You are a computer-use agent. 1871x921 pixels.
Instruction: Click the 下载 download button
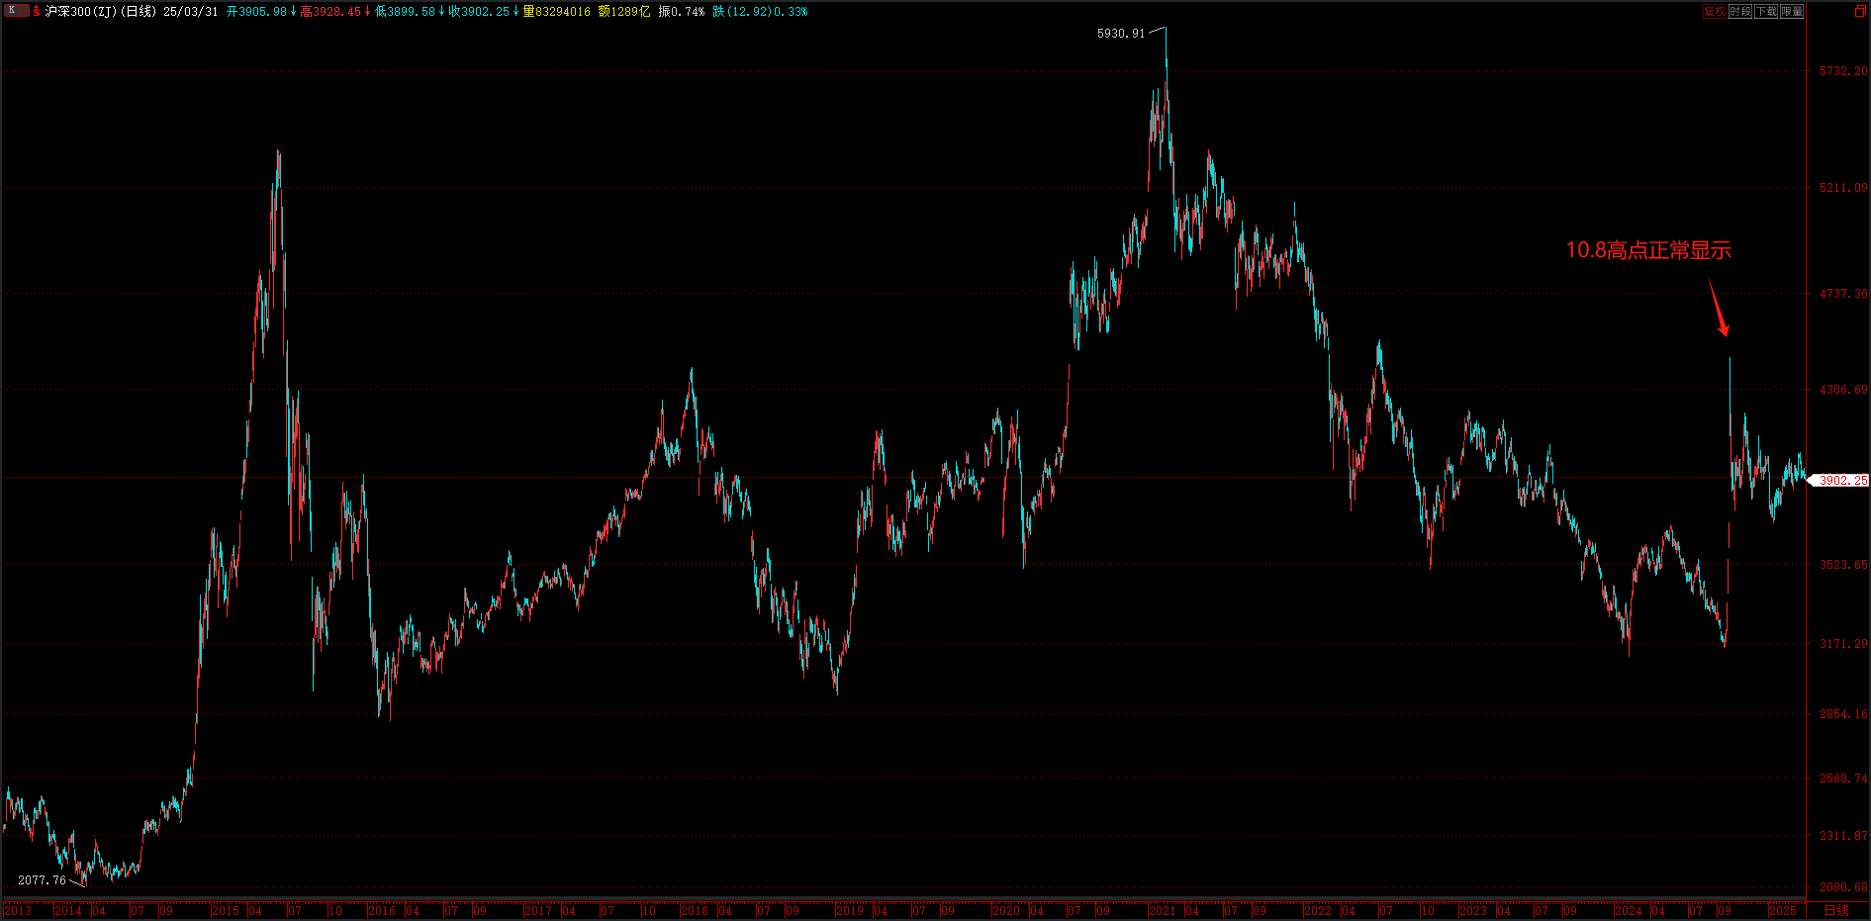pyautogui.click(x=1766, y=11)
